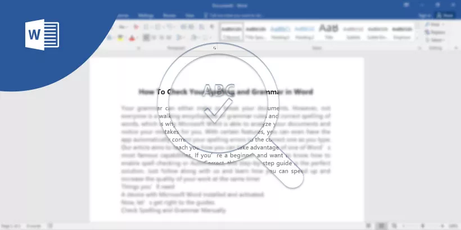This screenshot has height=230, width=461.
Task: Open the Select dropdown in Editing group
Action: click(435, 40)
